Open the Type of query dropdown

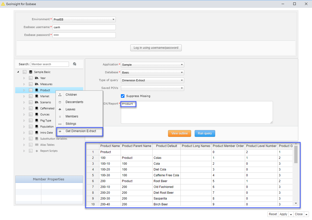(153, 80)
